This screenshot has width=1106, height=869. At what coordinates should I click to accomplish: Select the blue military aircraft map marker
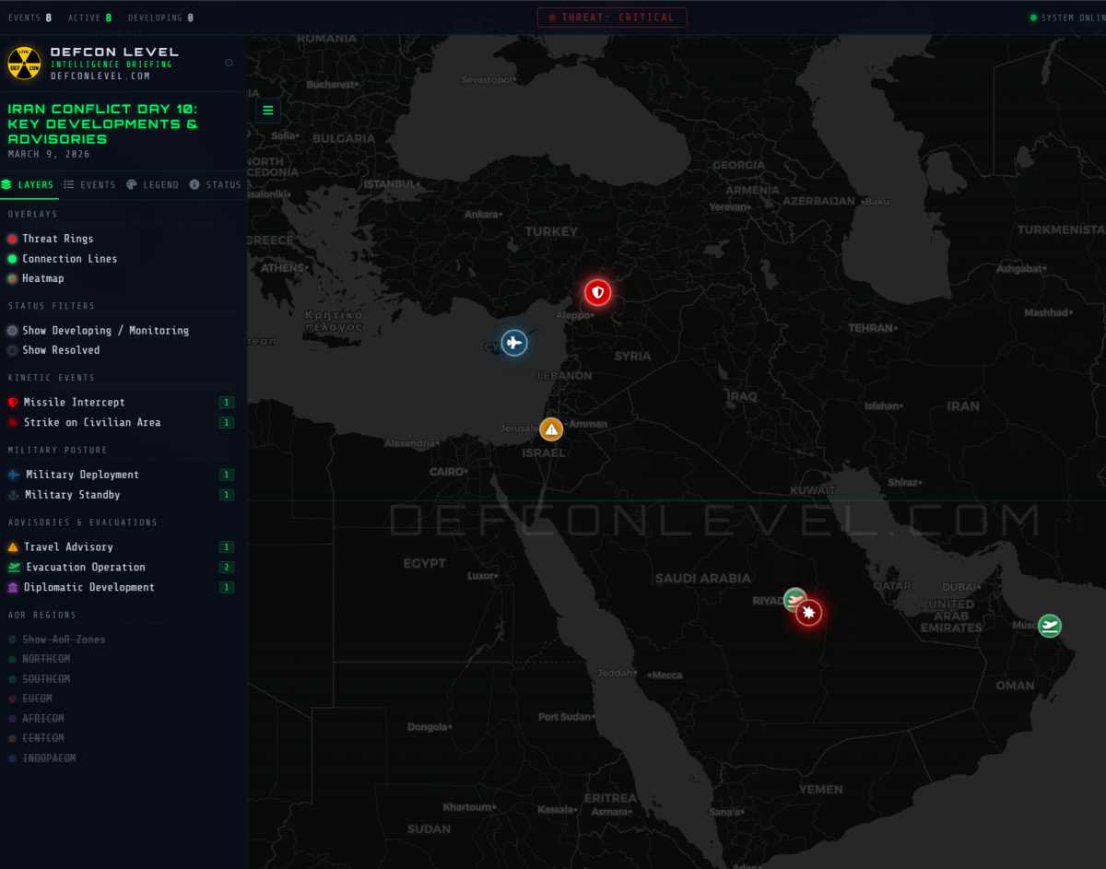pos(514,343)
